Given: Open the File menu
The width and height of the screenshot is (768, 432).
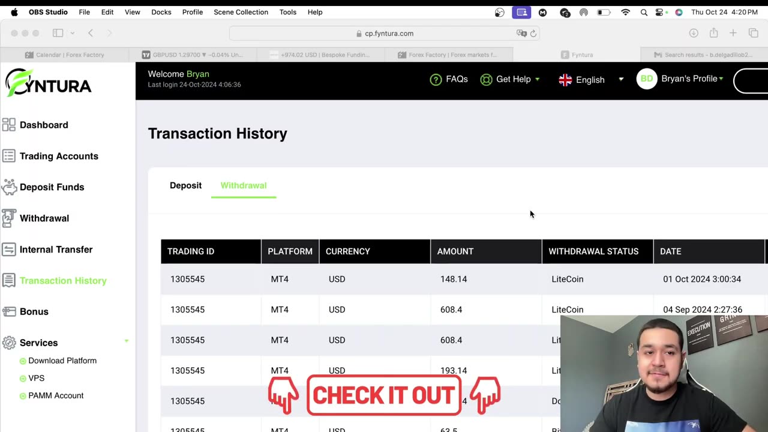Looking at the screenshot, I should (x=85, y=12).
